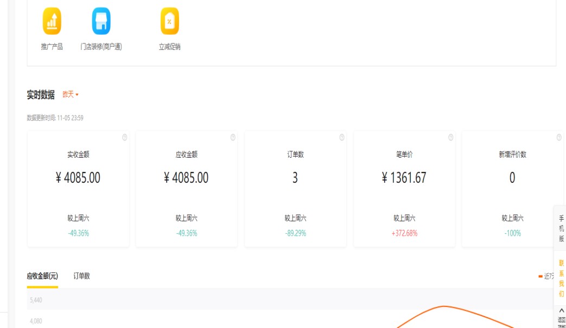The width and height of the screenshot is (566, 328).
Task: Switch to the 订单数 chart tab
Action: point(82,276)
